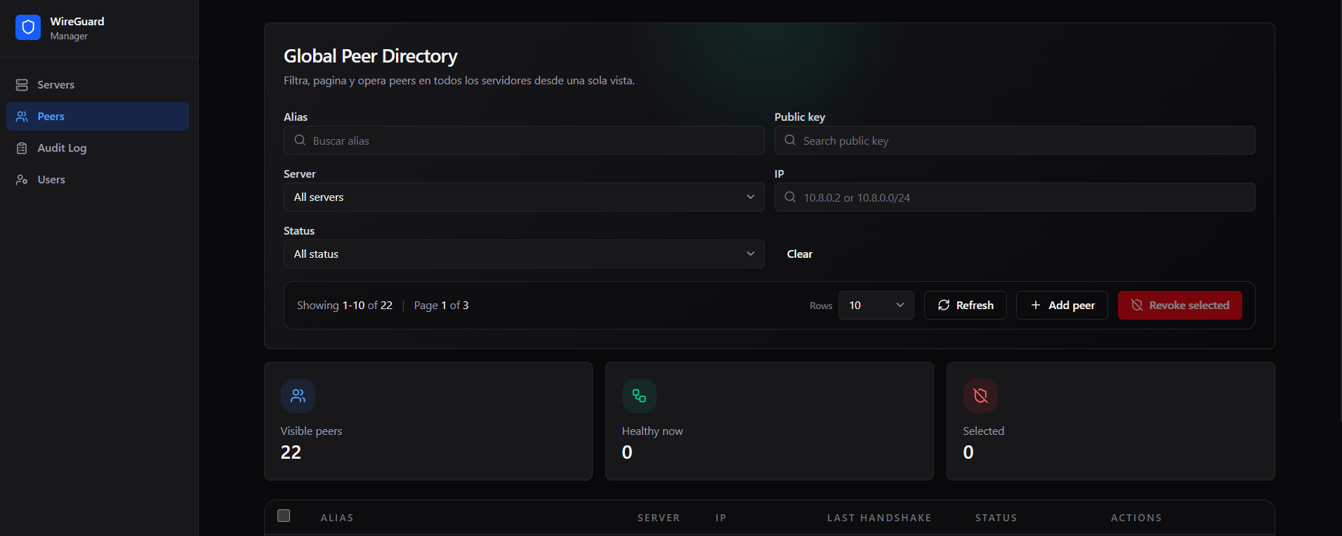Focus the Search public key input

pos(1015,140)
